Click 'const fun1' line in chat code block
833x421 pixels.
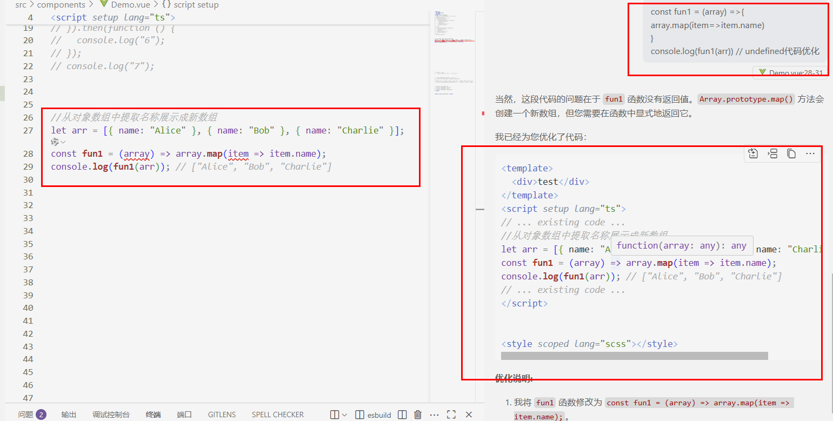[x=639, y=263]
